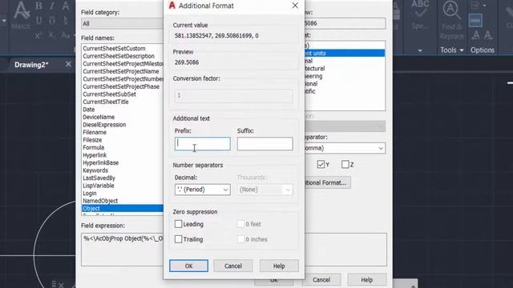The width and height of the screenshot is (513, 288).
Task: Toggle Bold in the ribbon
Action: tap(39, 6)
